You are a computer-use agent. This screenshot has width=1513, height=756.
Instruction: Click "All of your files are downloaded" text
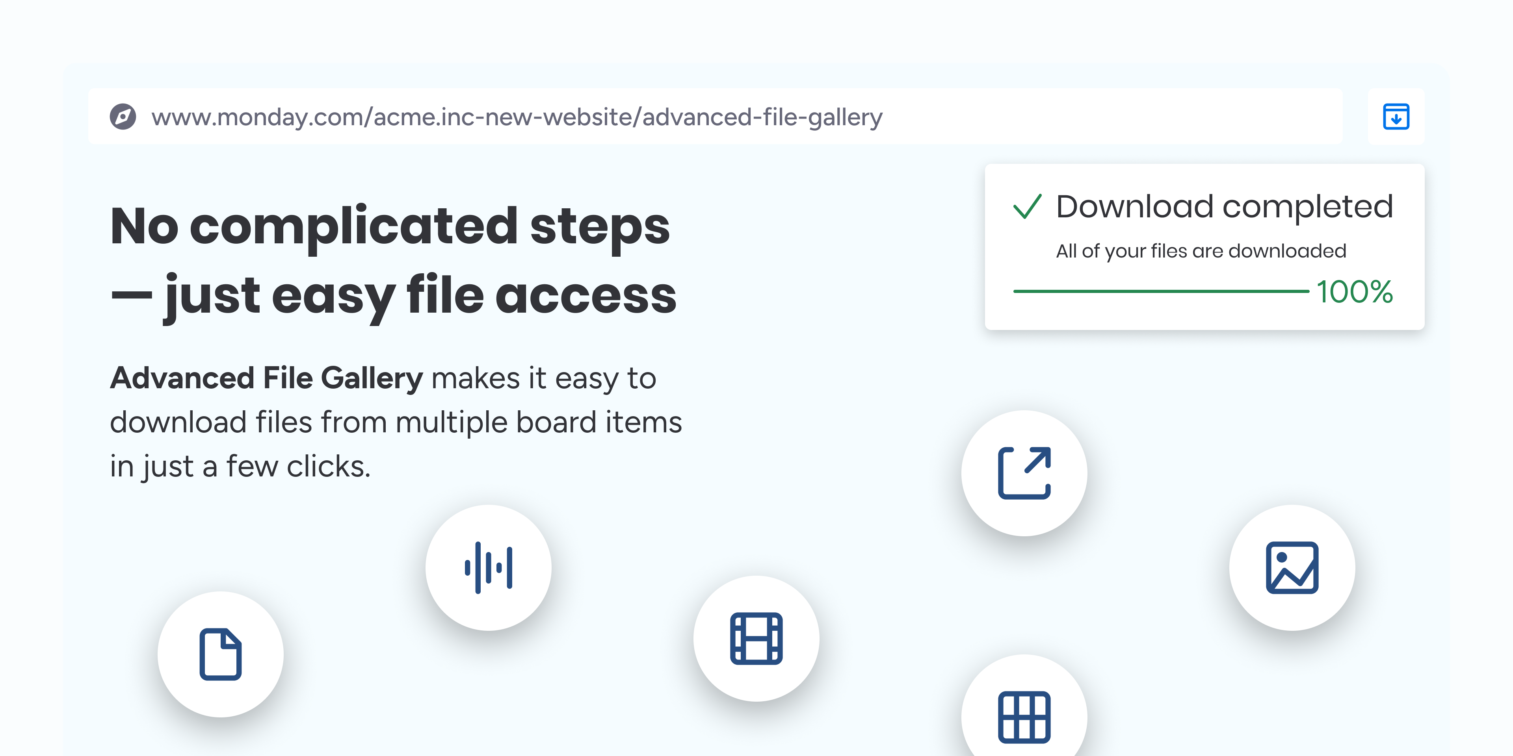click(1201, 251)
